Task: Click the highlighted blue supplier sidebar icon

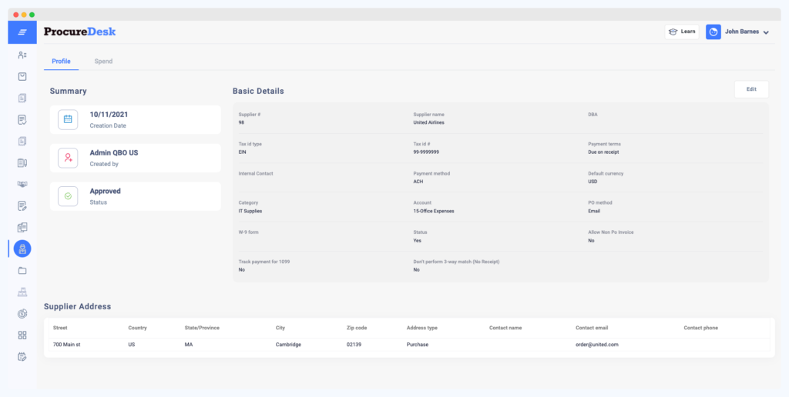Action: tap(22, 249)
